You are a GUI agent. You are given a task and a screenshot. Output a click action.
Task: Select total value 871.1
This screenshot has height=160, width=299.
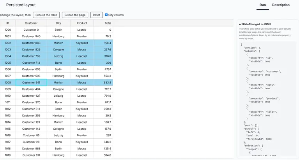click(103, 102)
